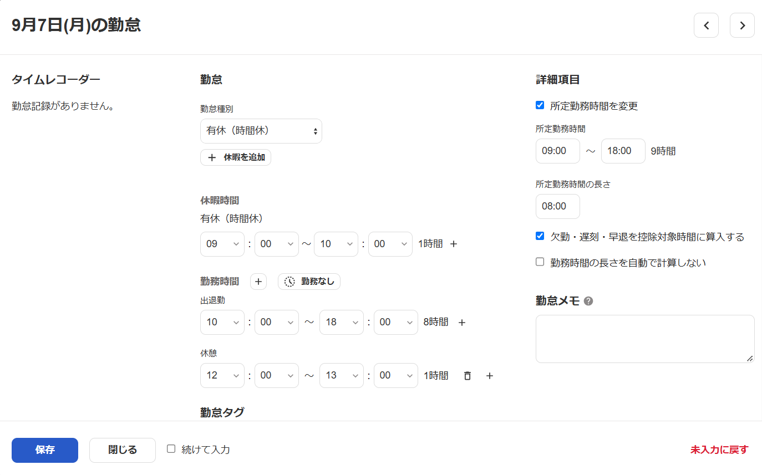Open 勤怠種別 dropdown showing 有休（時間休）

tap(261, 131)
